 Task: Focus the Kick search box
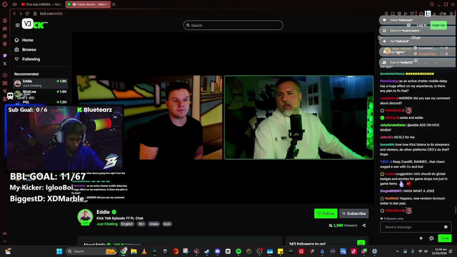[233, 25]
